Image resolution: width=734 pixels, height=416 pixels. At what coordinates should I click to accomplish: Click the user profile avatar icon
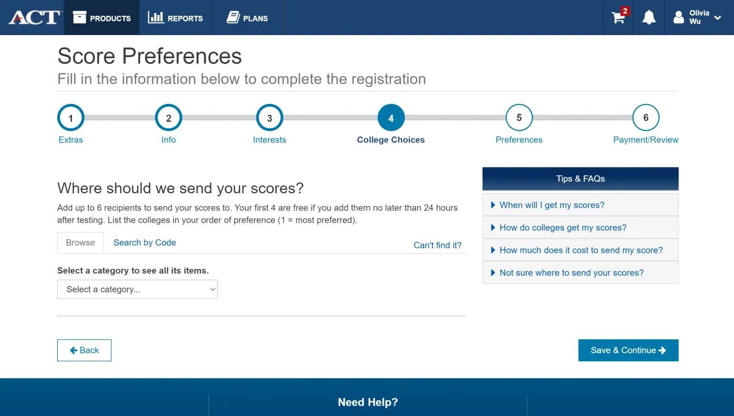pyautogui.click(x=678, y=18)
